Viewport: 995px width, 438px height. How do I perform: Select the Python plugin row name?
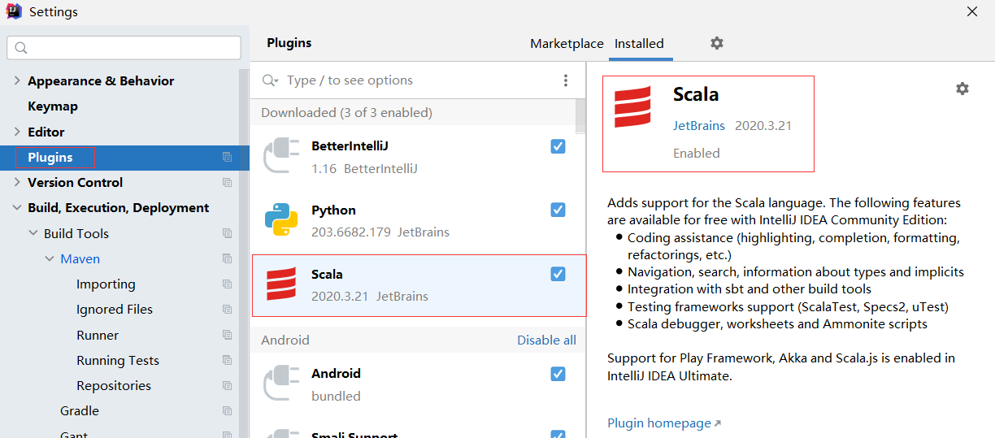[333, 210]
